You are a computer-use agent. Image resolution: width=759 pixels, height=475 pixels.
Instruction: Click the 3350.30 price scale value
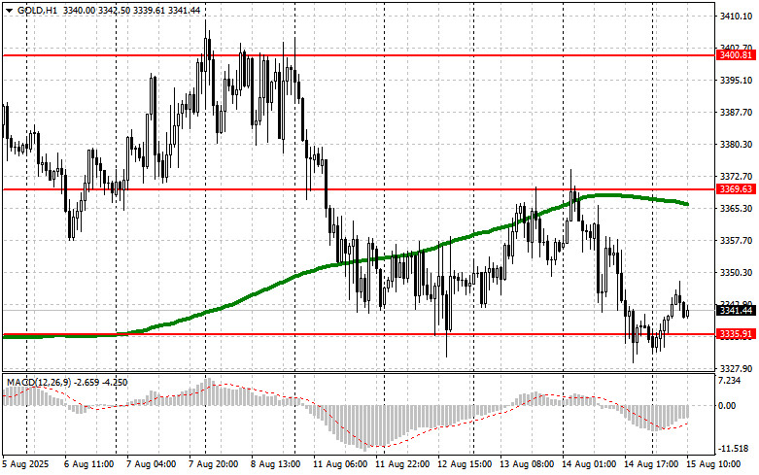(737, 272)
